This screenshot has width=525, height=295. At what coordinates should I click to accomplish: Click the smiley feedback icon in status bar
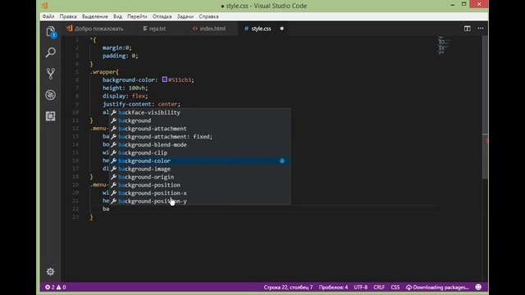(x=478, y=287)
